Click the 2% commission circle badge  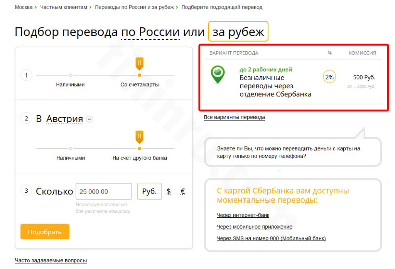coord(329,77)
